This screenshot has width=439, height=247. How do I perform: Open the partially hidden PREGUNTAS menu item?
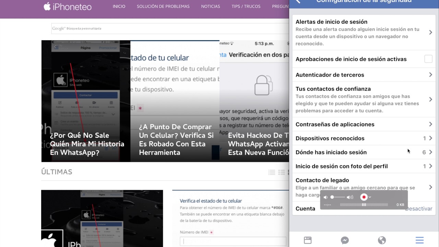coord(281,6)
